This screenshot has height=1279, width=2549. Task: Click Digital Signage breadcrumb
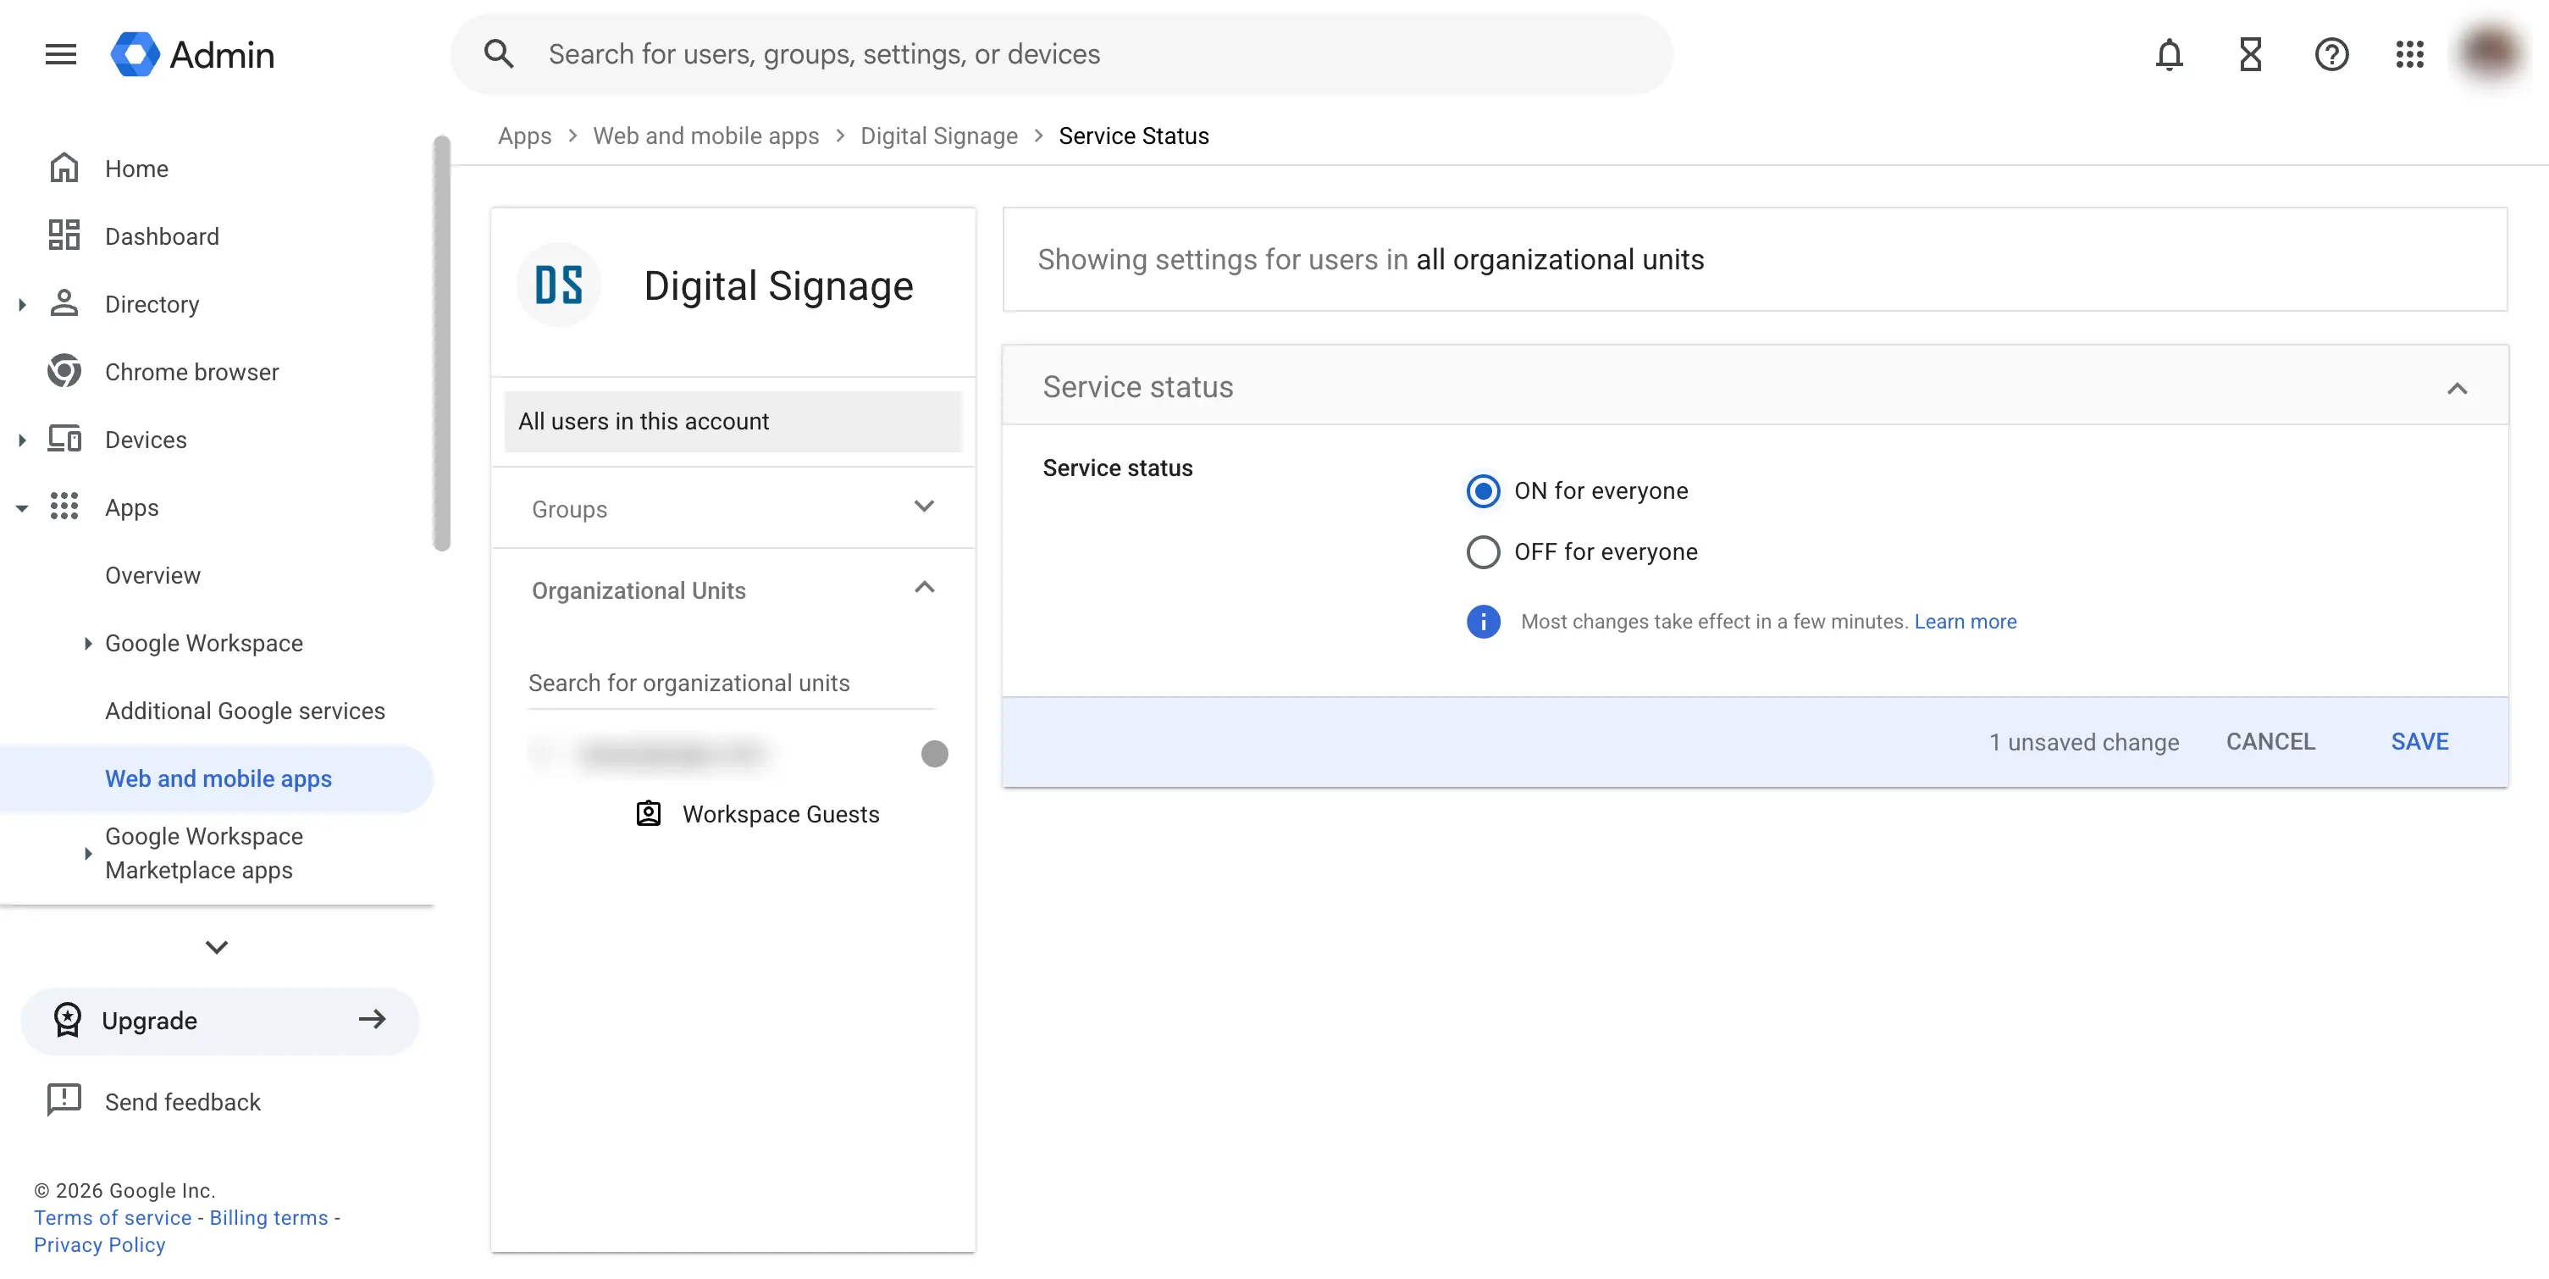point(938,136)
